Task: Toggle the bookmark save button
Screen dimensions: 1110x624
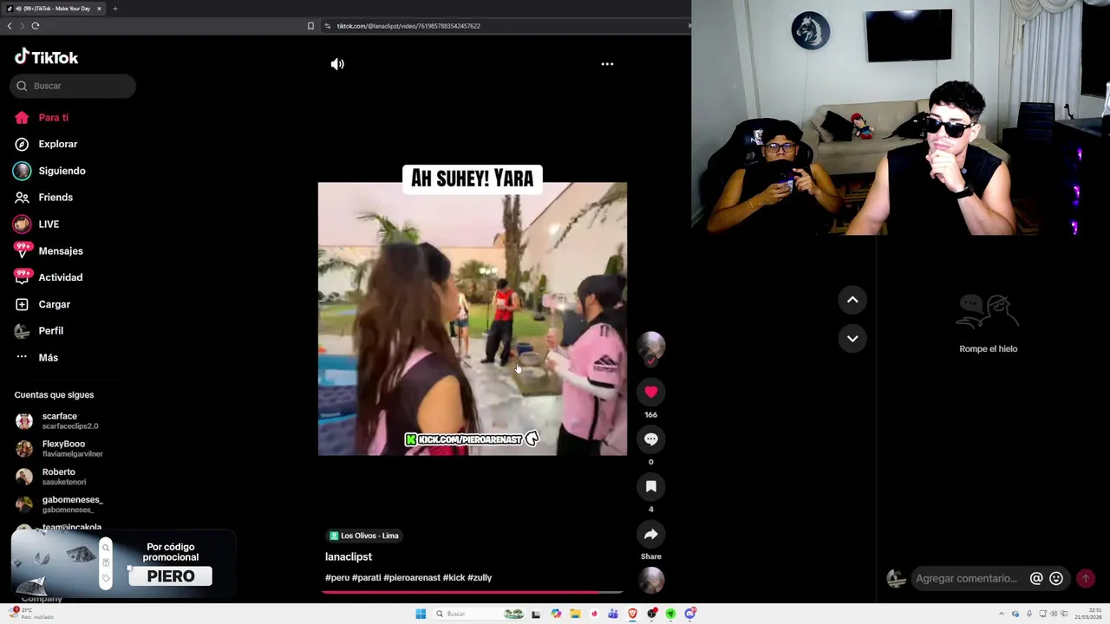Action: pos(651,486)
